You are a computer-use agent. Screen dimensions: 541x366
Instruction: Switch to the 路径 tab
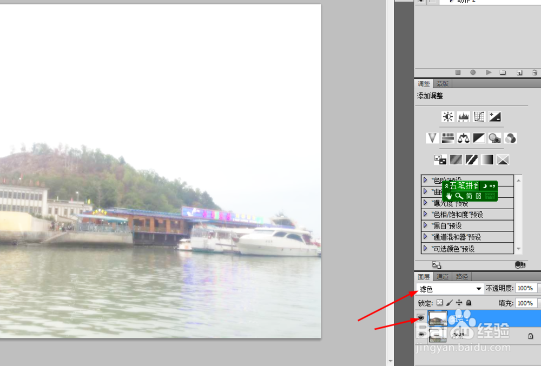tap(461, 277)
